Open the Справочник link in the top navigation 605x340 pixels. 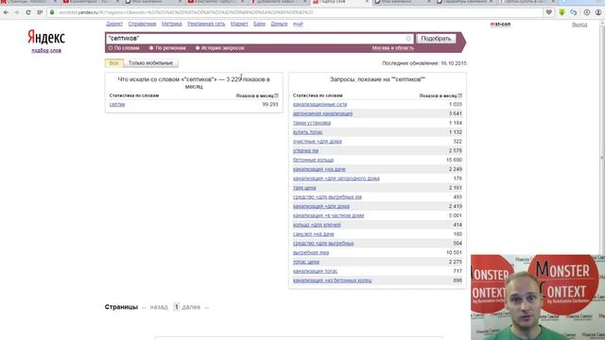coord(143,24)
